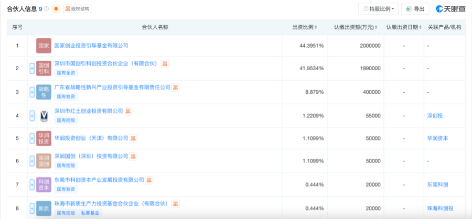Click the 国家 red logo tile
The image size is (472, 219).
(x=44, y=46)
